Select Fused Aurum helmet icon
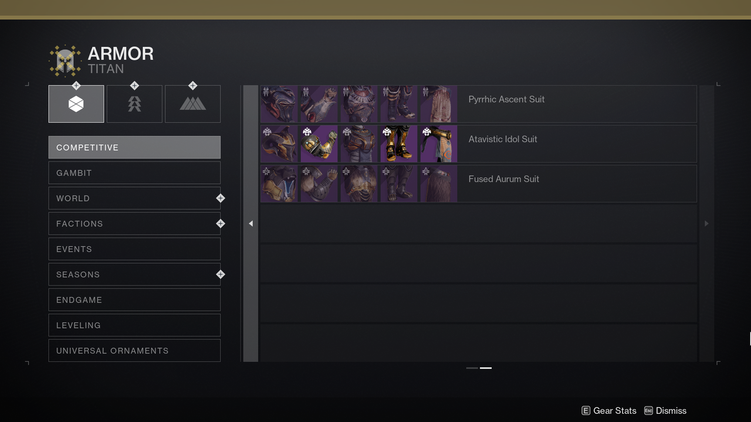The width and height of the screenshot is (751, 422). pos(279,183)
